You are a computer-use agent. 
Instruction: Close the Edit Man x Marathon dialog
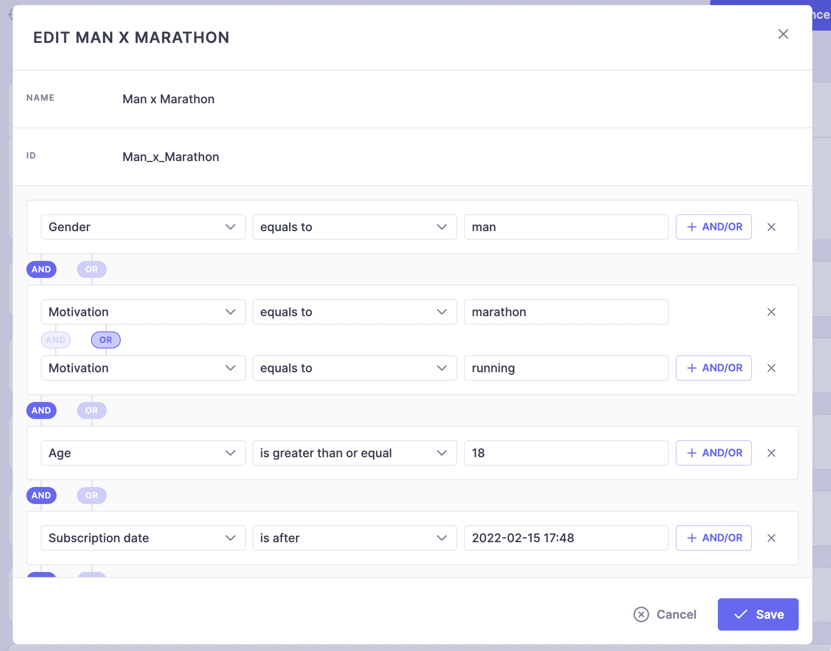click(783, 34)
